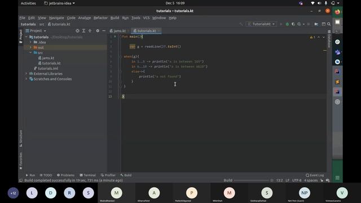
Task: Click the Stop icon in toolbar
Action: click(x=309, y=24)
